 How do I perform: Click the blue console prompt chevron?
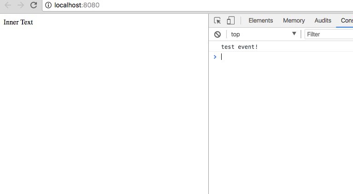coord(215,57)
